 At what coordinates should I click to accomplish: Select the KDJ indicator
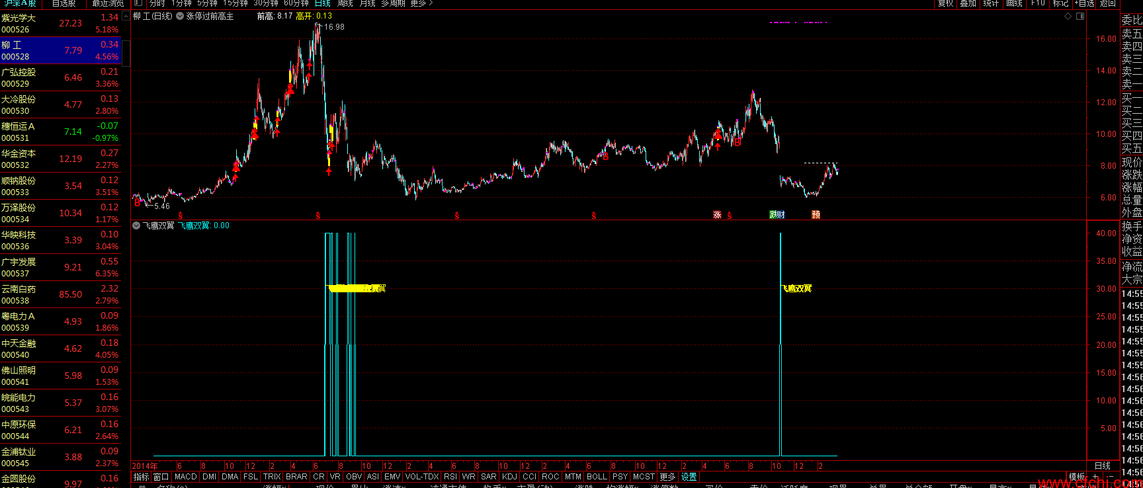[509, 477]
